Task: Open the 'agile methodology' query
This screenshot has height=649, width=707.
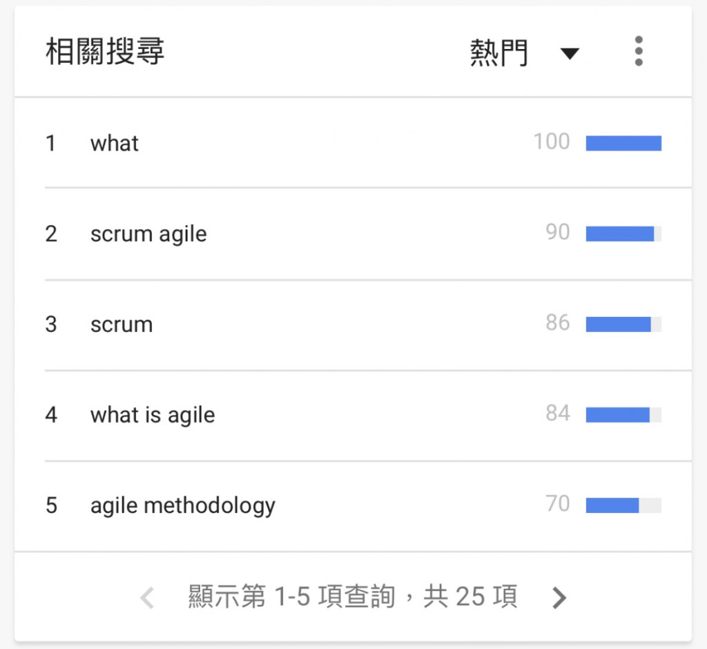Action: click(x=182, y=506)
